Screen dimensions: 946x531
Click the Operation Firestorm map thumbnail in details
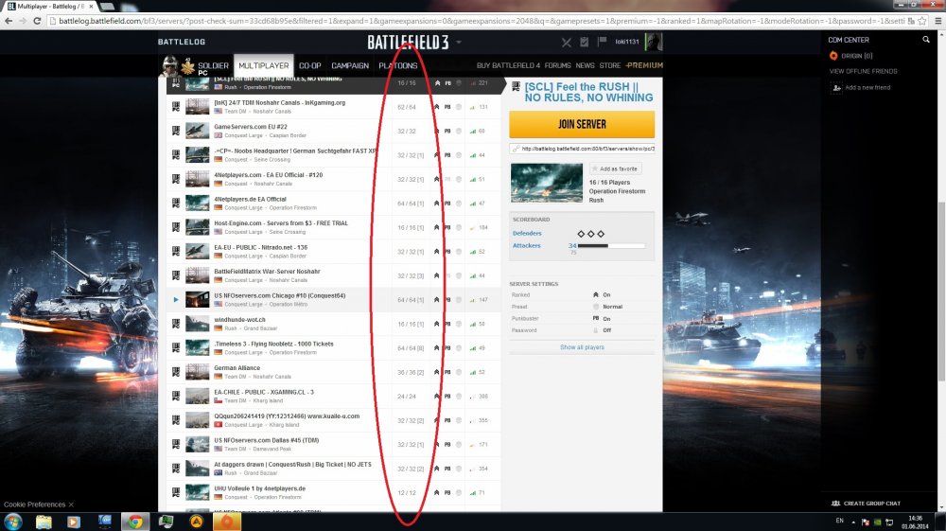click(x=547, y=183)
